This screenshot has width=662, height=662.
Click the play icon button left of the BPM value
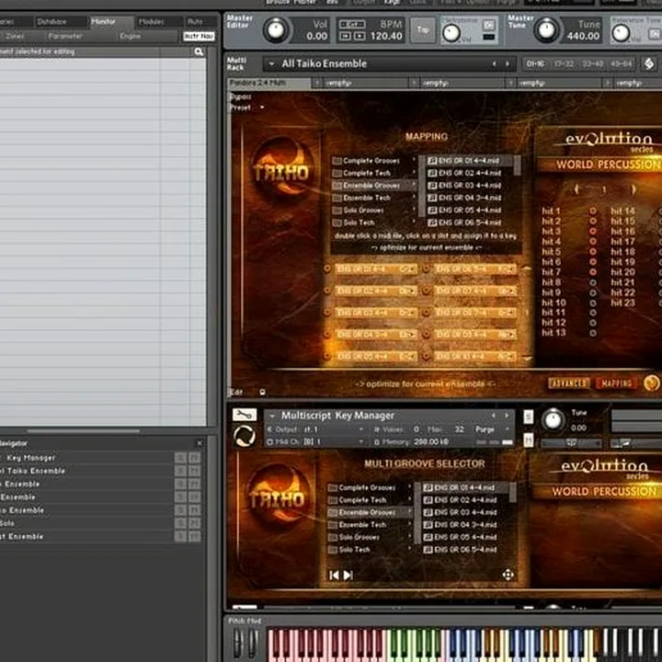[360, 36]
